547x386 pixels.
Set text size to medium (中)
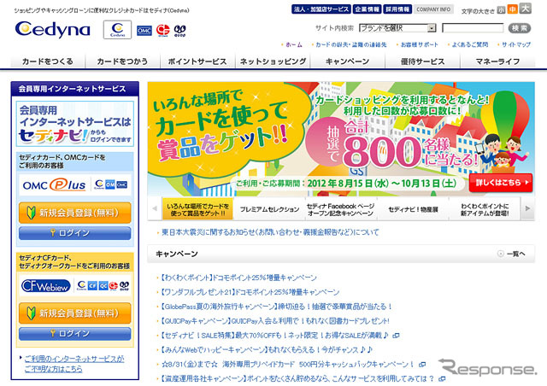coord(512,9)
